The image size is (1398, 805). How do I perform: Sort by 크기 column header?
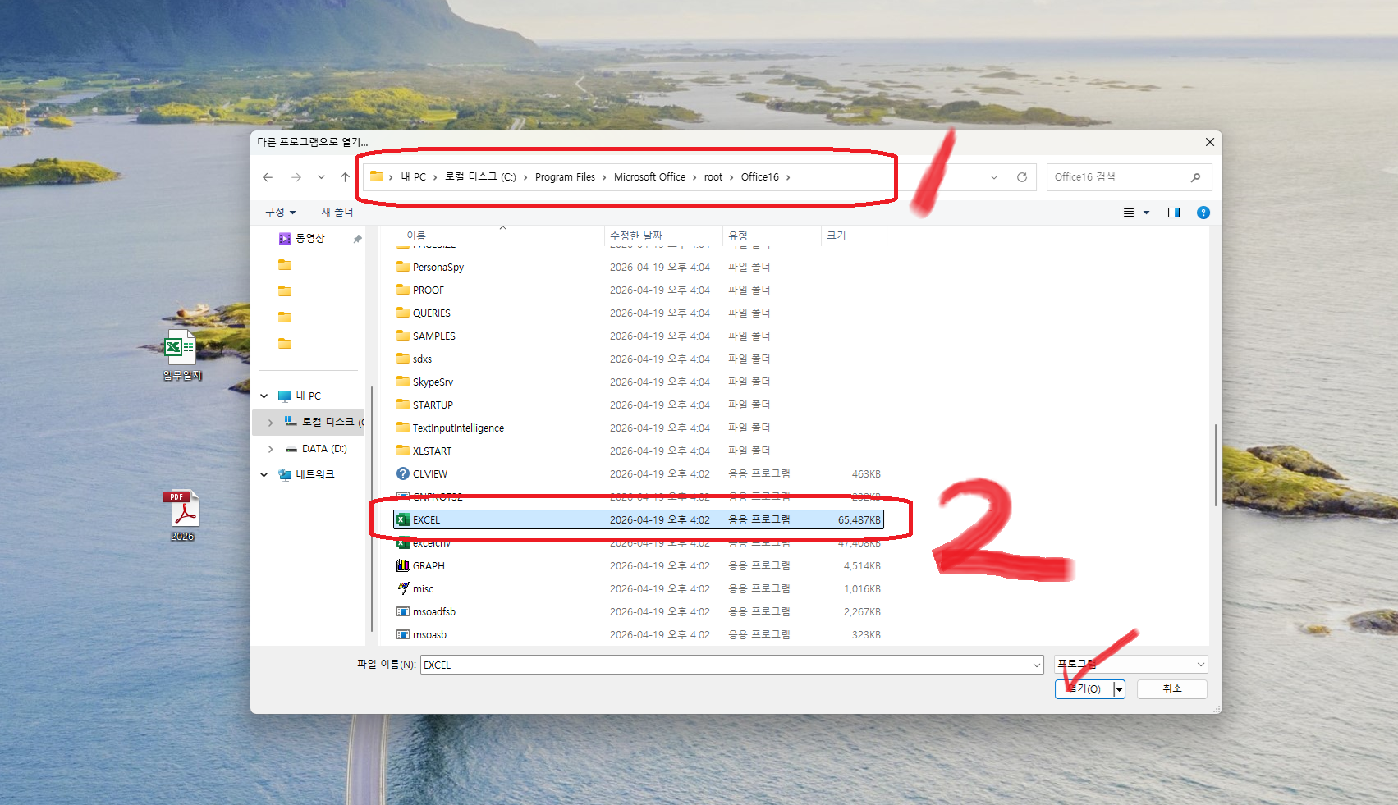836,236
